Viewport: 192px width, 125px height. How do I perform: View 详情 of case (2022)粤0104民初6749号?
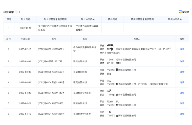(x=182, y=103)
